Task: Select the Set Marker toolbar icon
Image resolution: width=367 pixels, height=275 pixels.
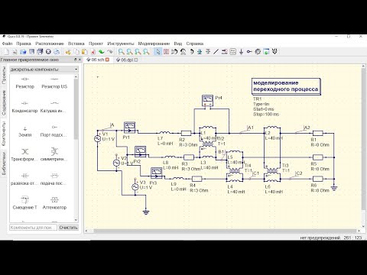Action: [x=274, y=52]
